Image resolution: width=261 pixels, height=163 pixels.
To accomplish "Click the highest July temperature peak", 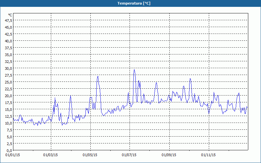I will (134, 69).
